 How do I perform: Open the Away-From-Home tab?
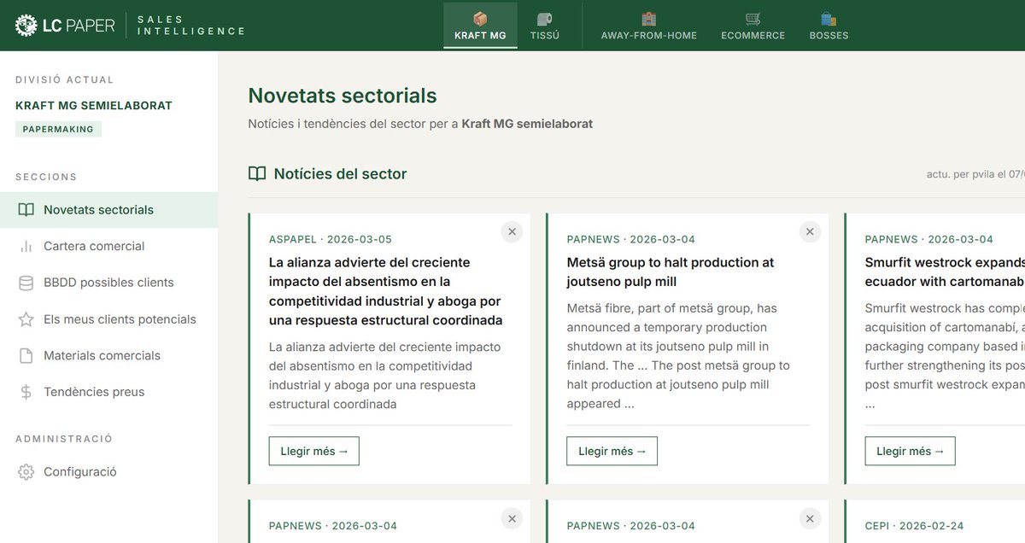(648, 26)
